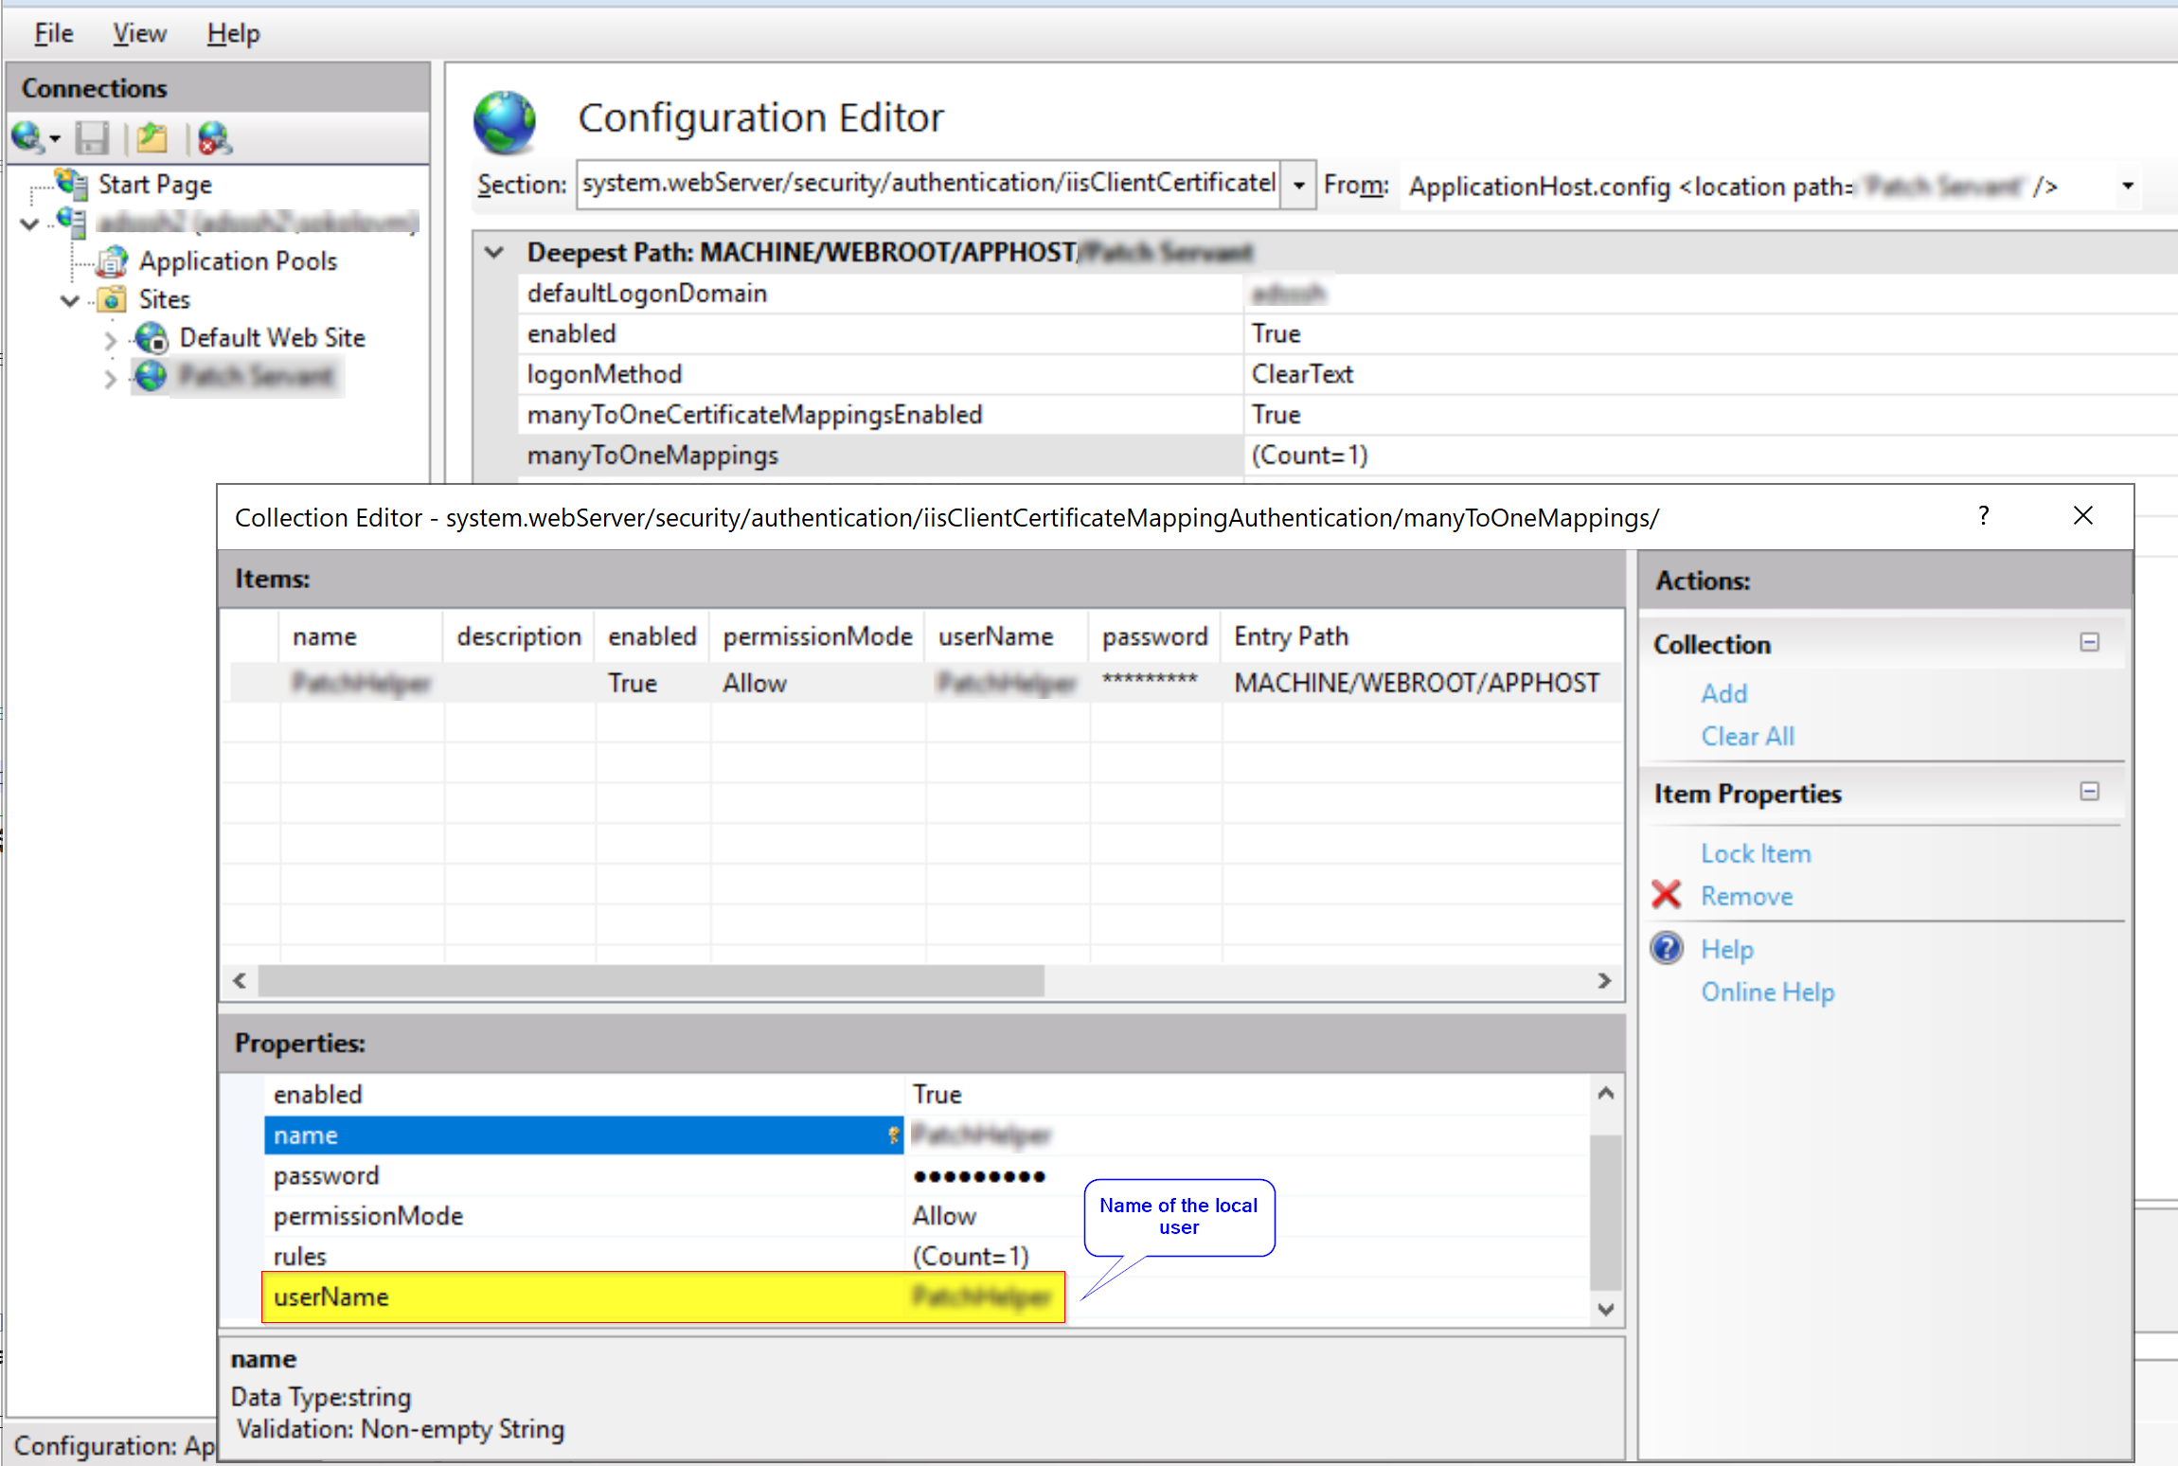Collapse the Collection group with minus box
Screen dimensions: 2178x1466
2089,642
